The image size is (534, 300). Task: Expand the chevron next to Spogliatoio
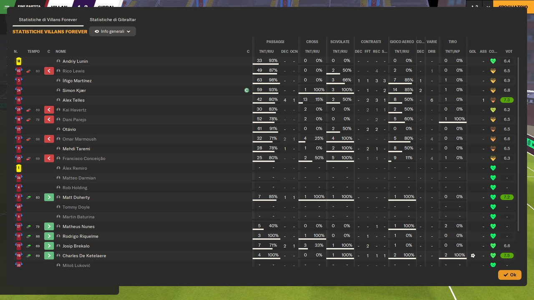click(488, 7)
